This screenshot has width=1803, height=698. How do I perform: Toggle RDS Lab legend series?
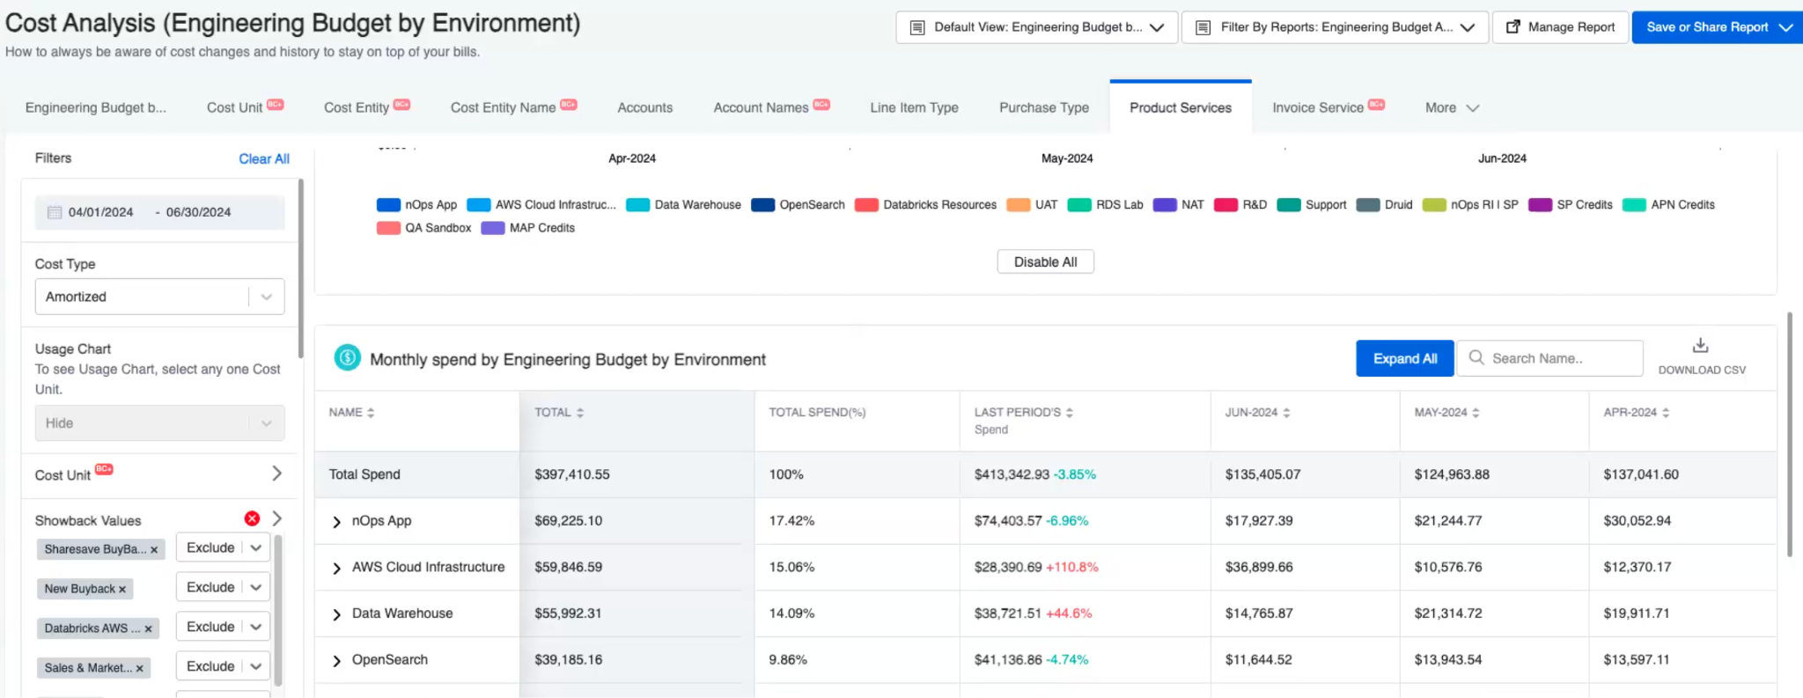coord(1105,205)
